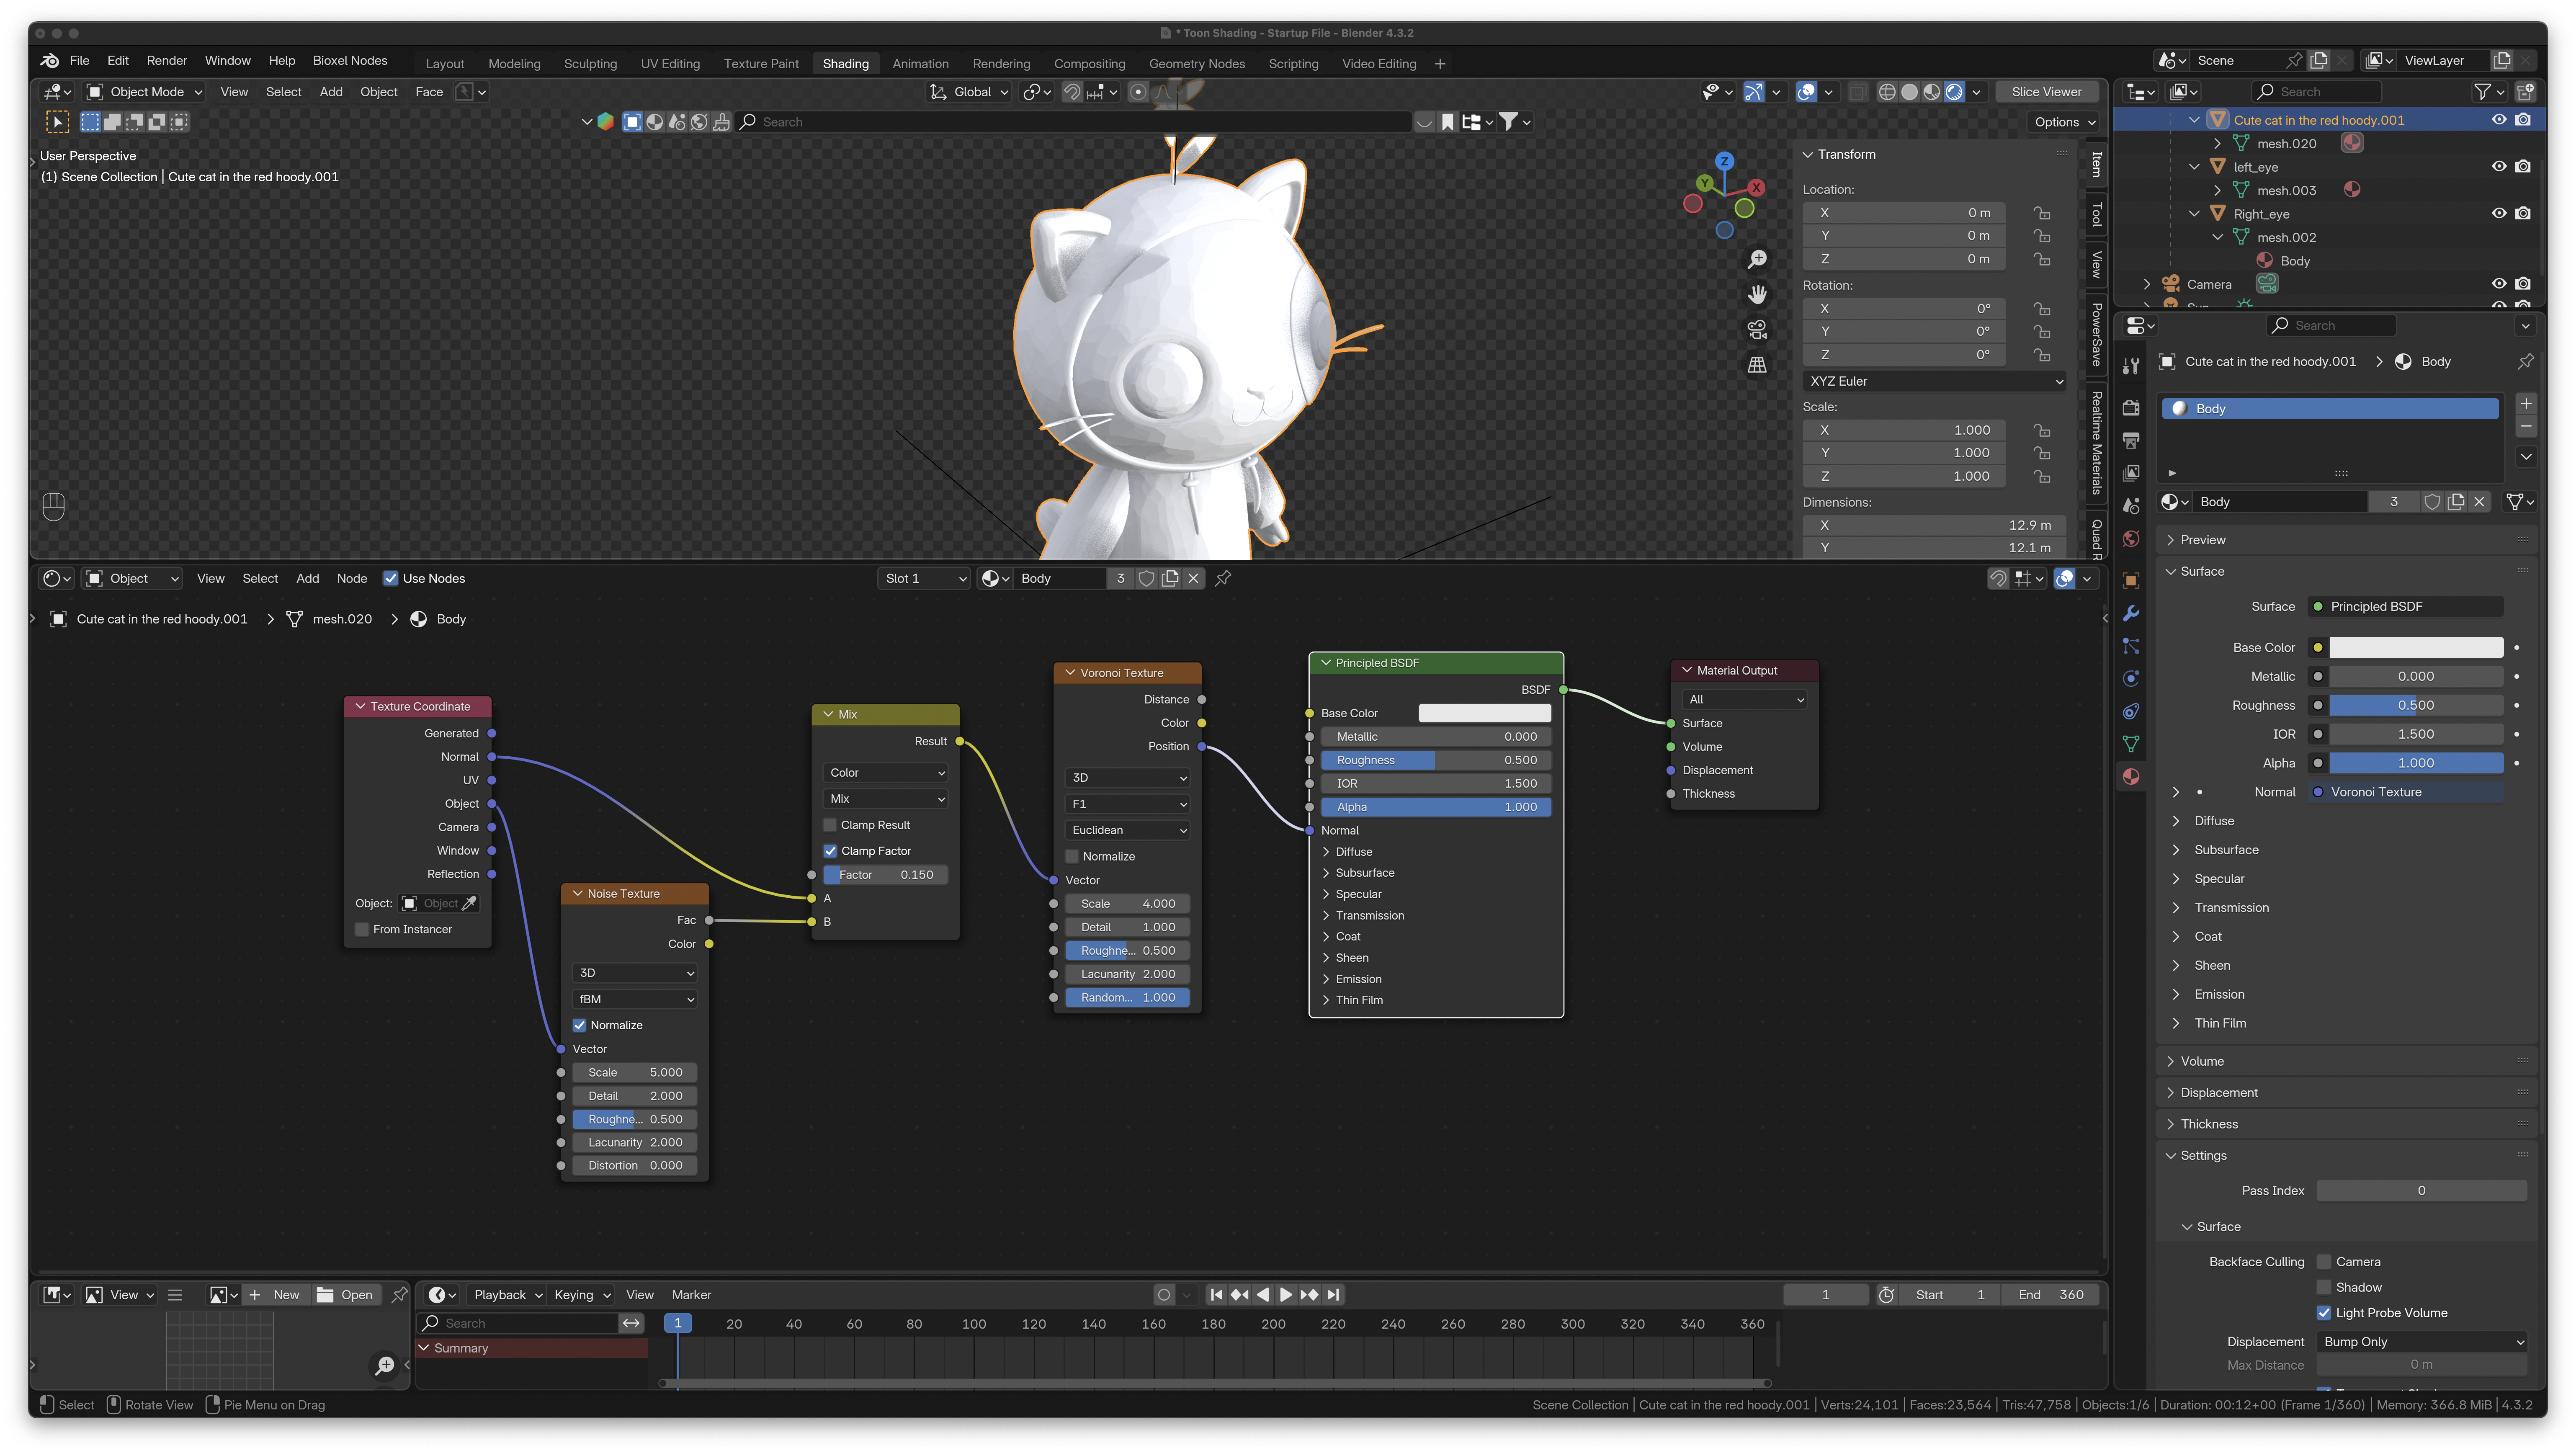The image size is (2576, 1453).
Task: Open the Scene properties tab
Action: point(2131,506)
